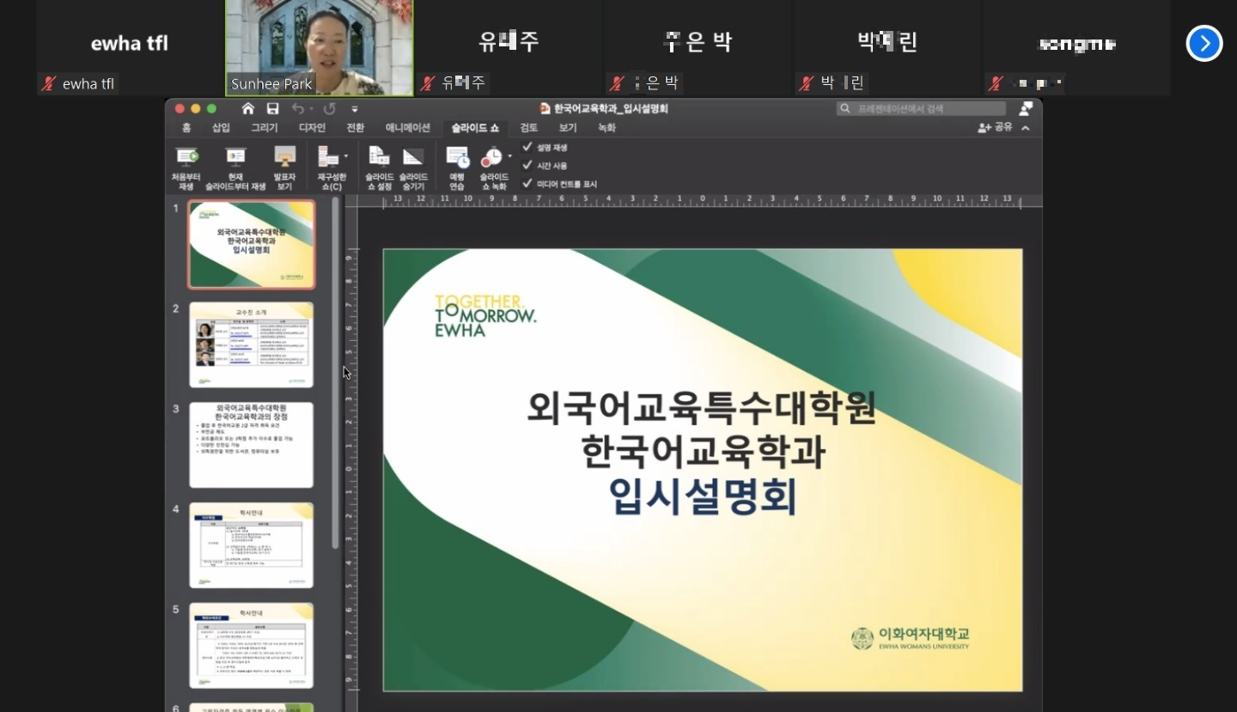Click the 공유 share button
This screenshot has width=1237, height=712.
[x=996, y=127]
